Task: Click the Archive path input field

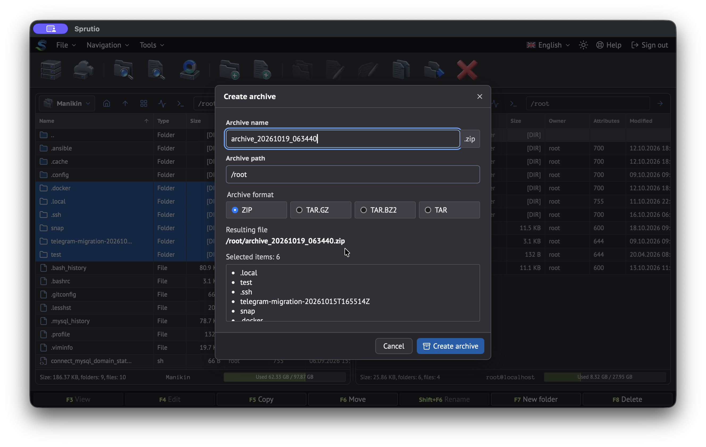Action: (x=353, y=174)
